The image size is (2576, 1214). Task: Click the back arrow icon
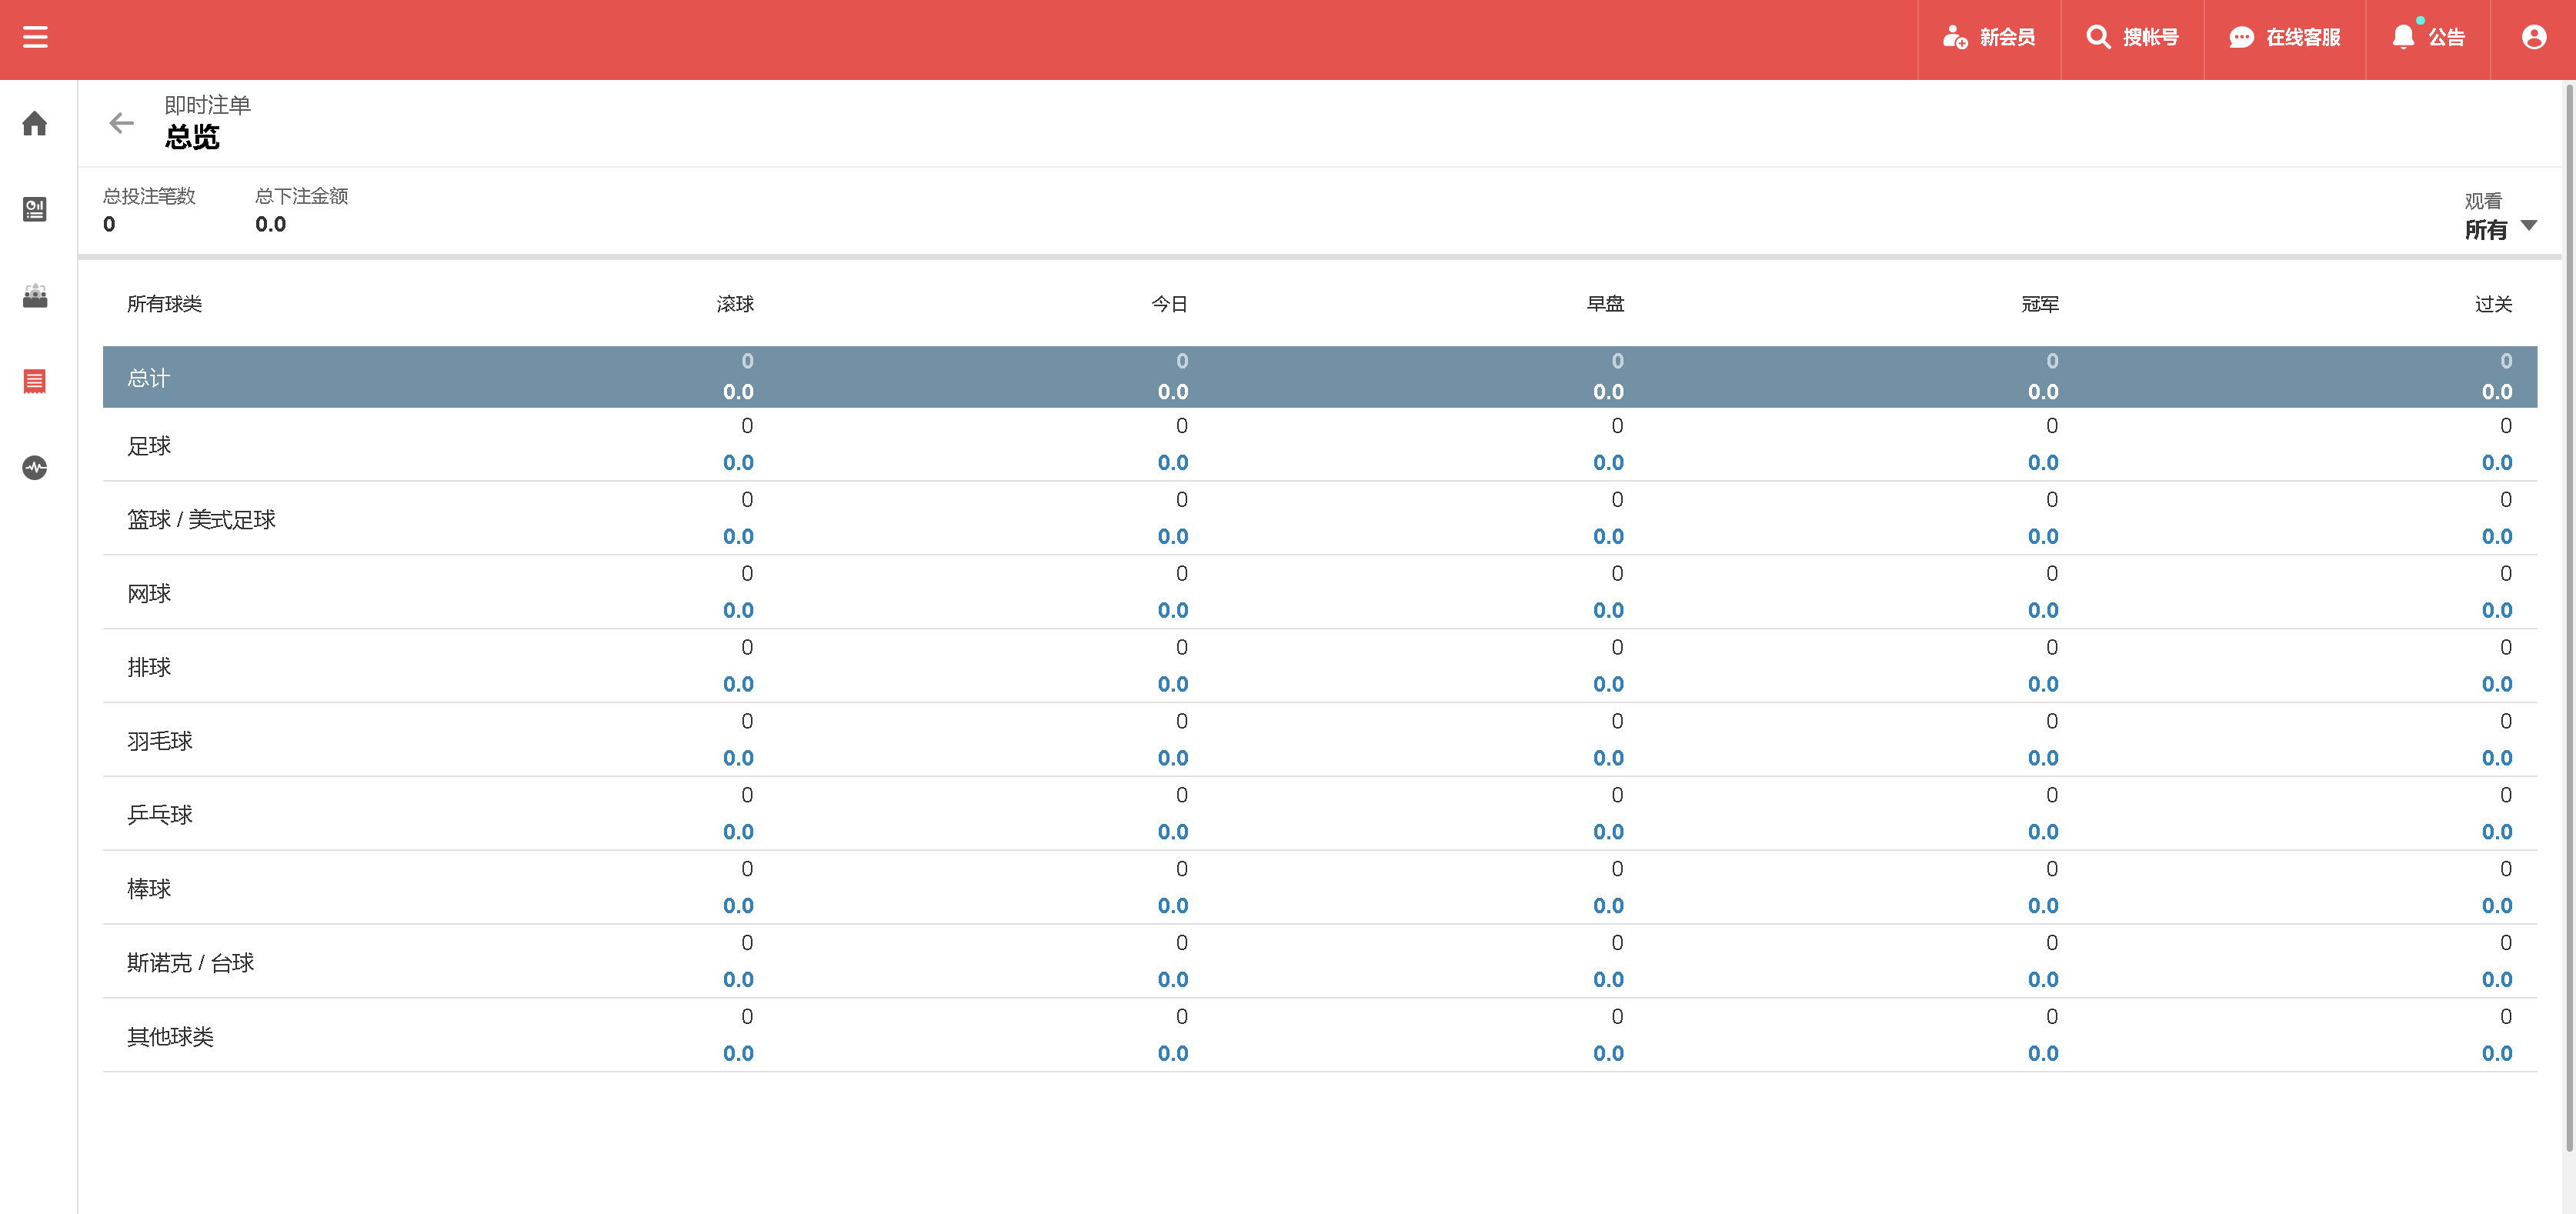[x=121, y=123]
